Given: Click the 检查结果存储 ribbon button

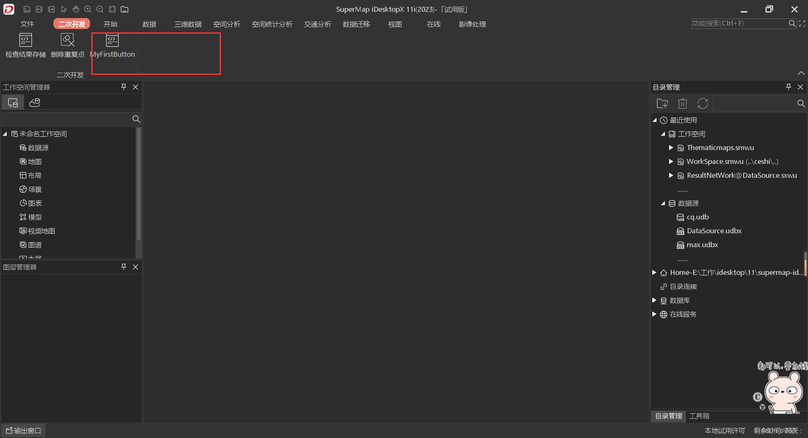Looking at the screenshot, I should point(26,46).
